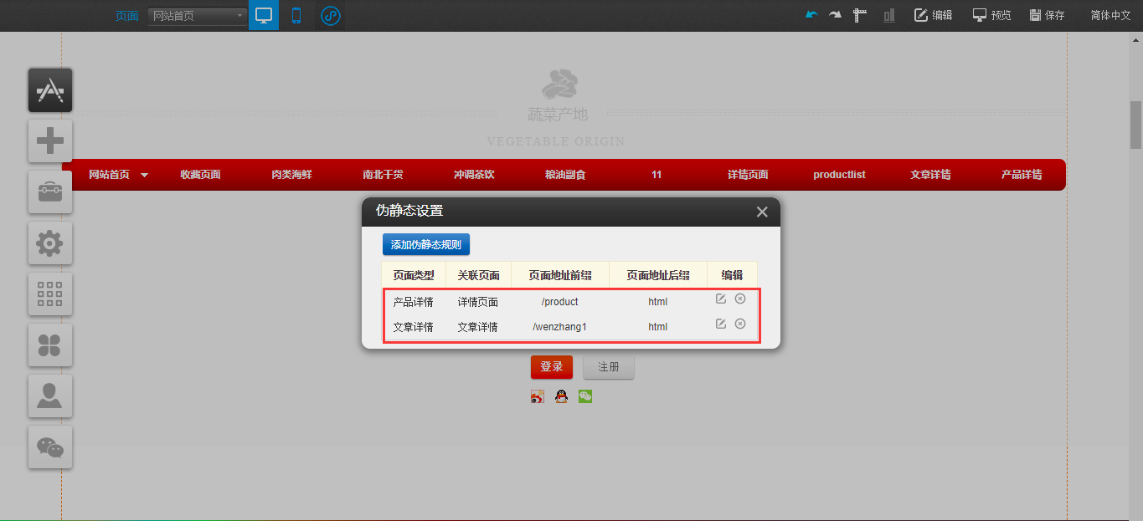Open the plus add-component sidebar icon

click(x=50, y=140)
